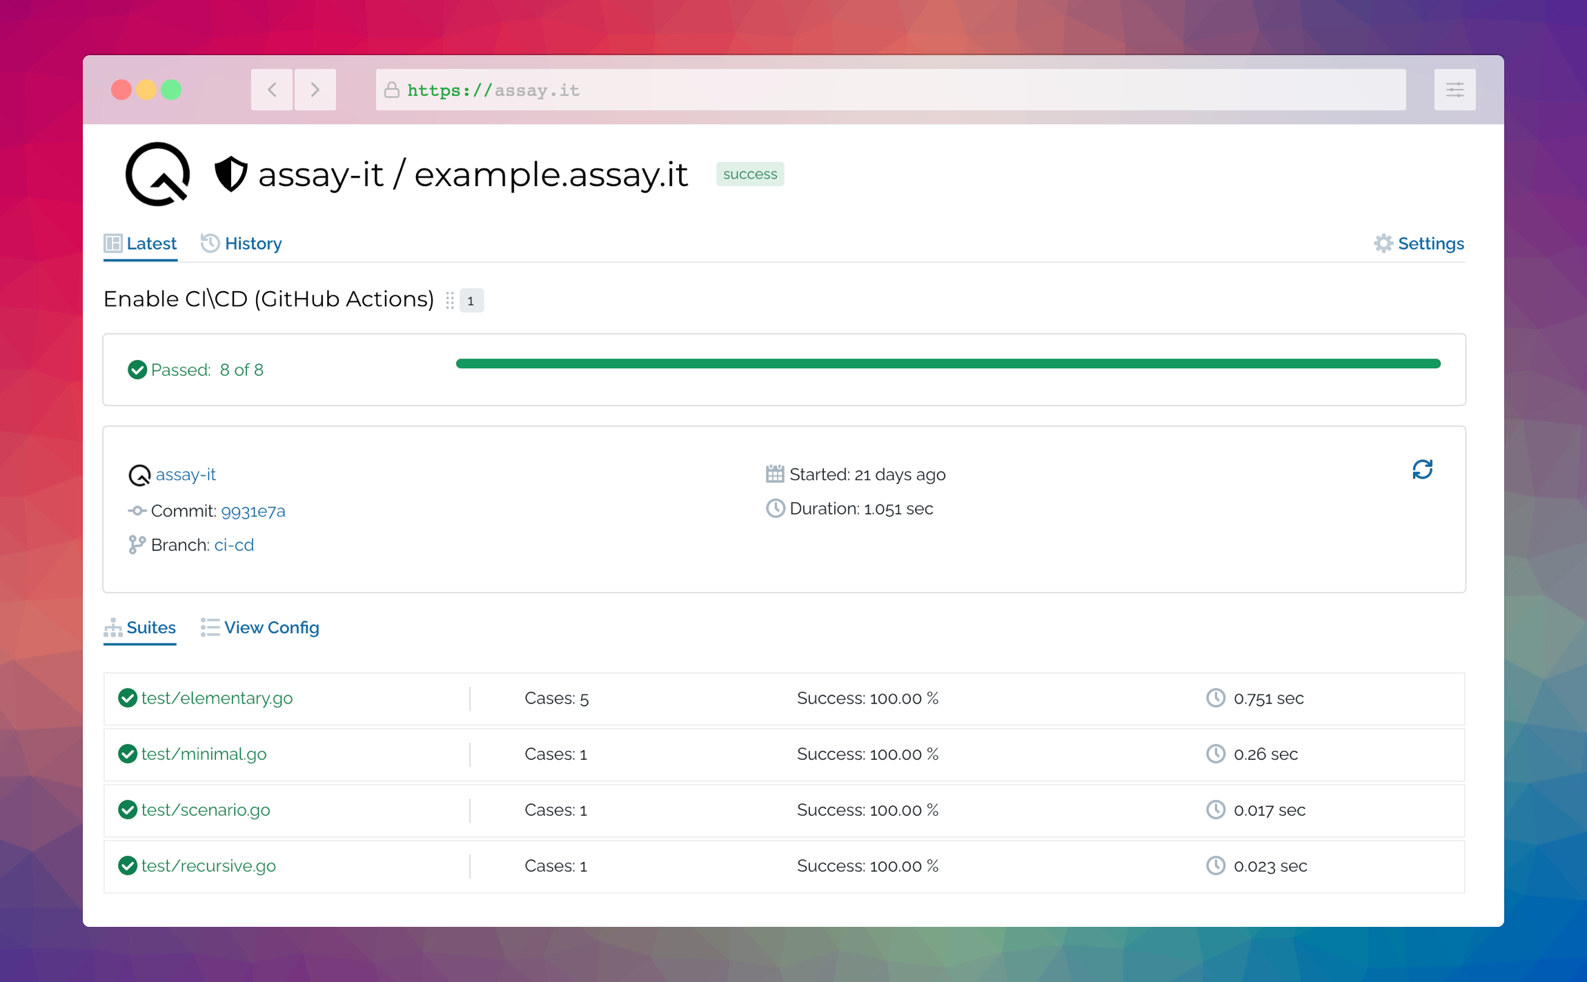Click "Cases: 5" in the elementary.go row
1587x982 pixels.
(557, 699)
